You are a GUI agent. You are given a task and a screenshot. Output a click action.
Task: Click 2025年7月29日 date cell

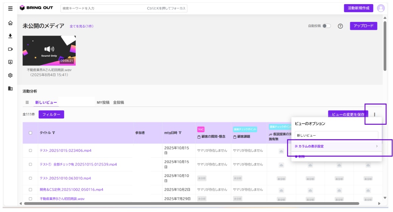(178, 199)
